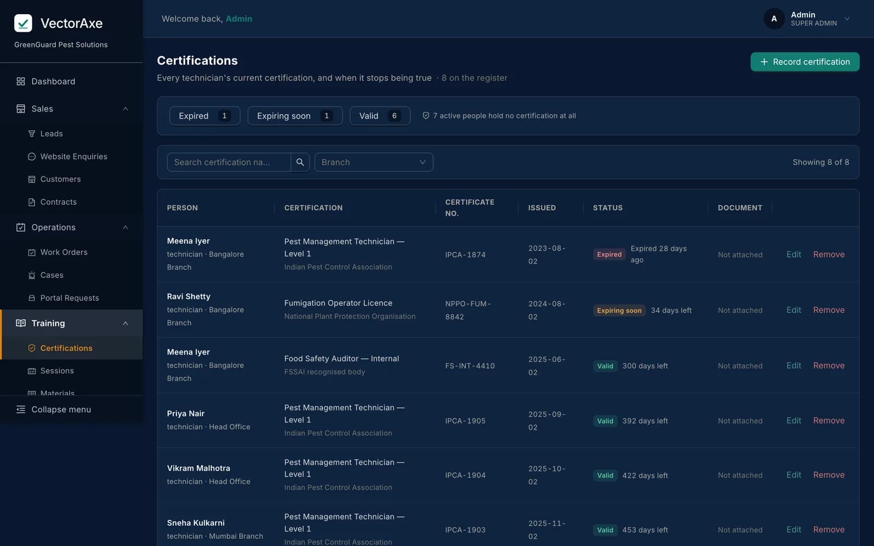The height and width of the screenshot is (546, 874).
Task: Click the Admin avatar circle
Action: pos(774,19)
